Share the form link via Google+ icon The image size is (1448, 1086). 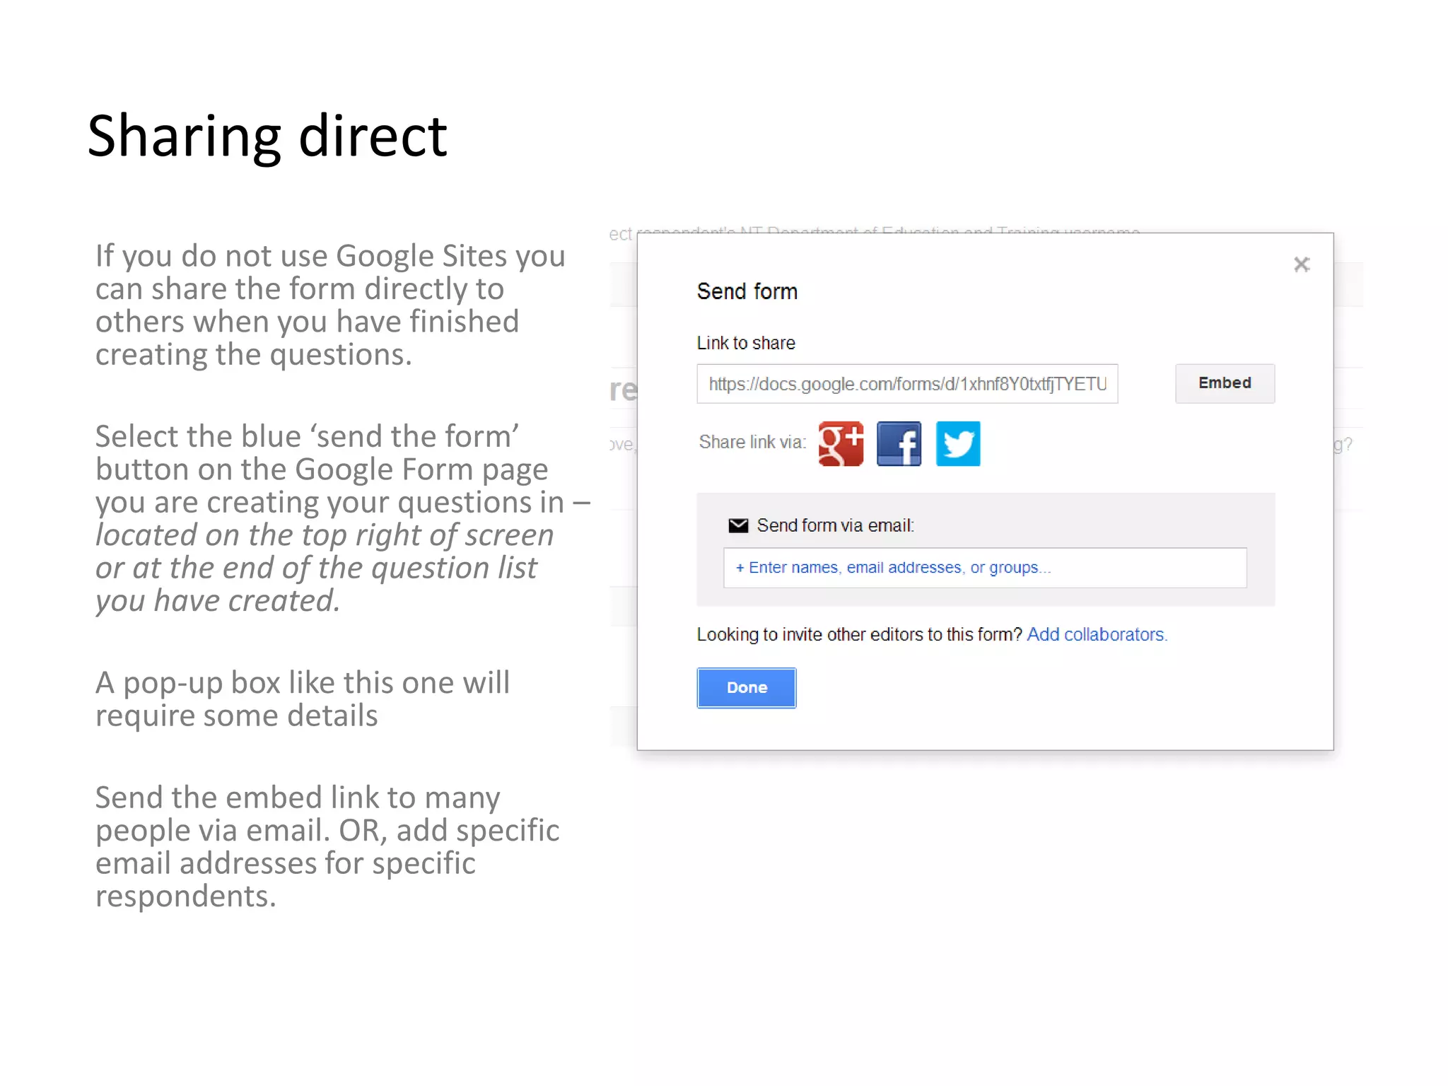pos(841,444)
